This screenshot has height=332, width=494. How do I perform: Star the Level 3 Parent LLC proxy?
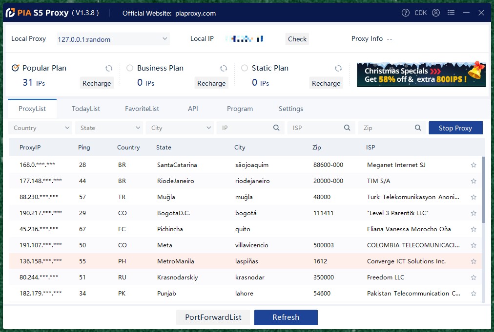pyautogui.click(x=473, y=213)
